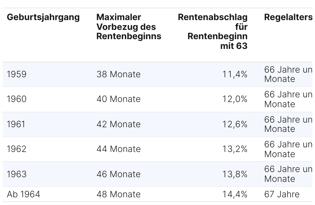Screen dimensions: 315x205
Task: Click the 13,8% deduction value
Action: click(235, 174)
